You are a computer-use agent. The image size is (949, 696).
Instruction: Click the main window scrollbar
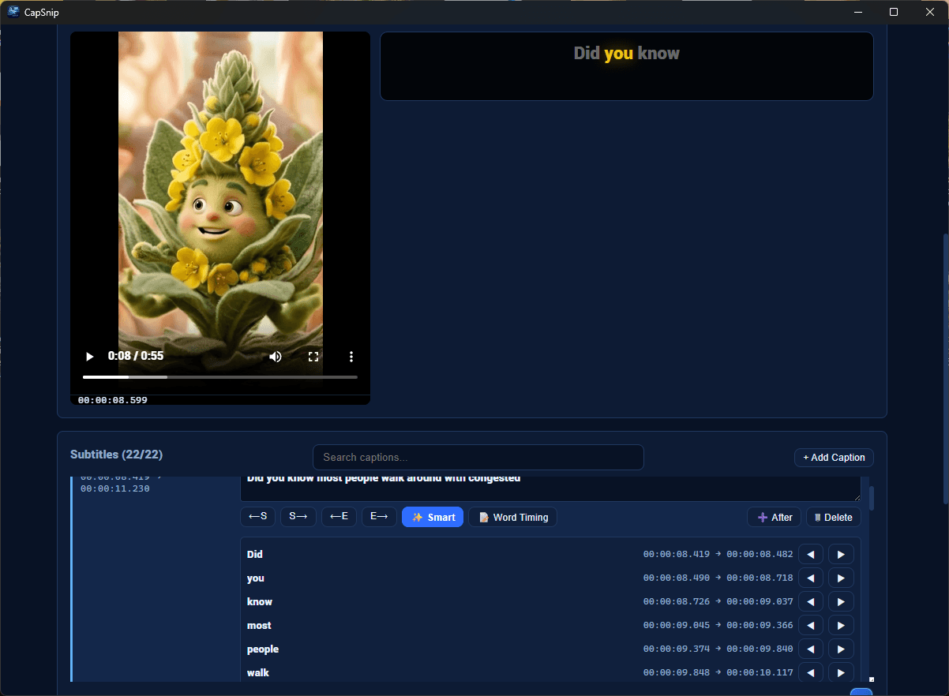(x=946, y=369)
